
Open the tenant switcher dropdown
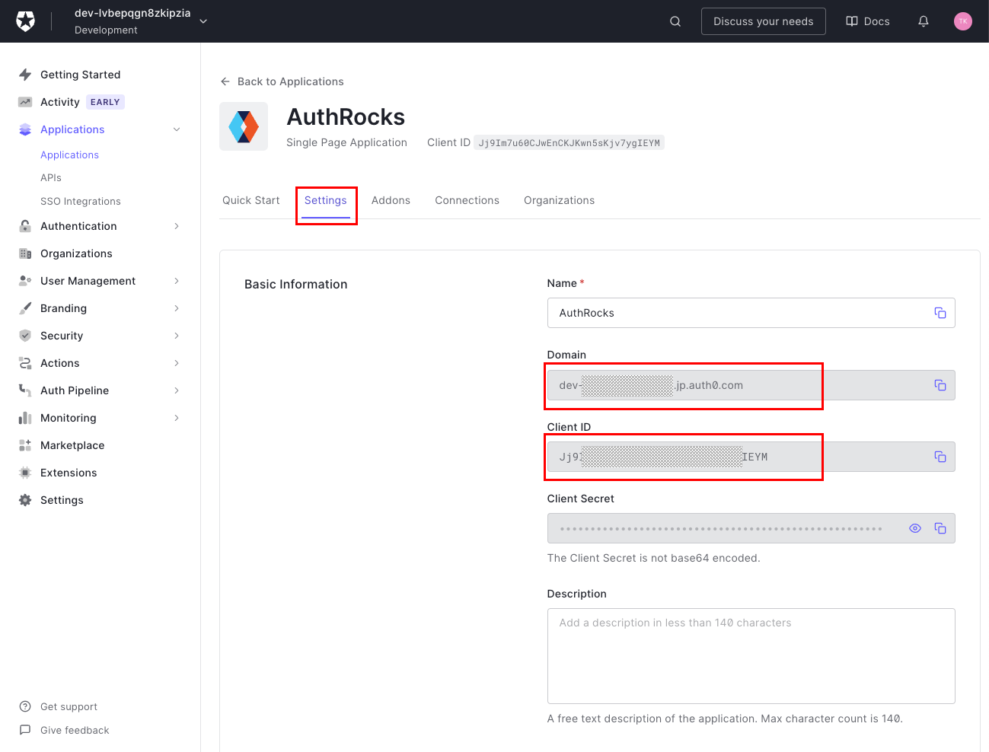[x=203, y=21]
